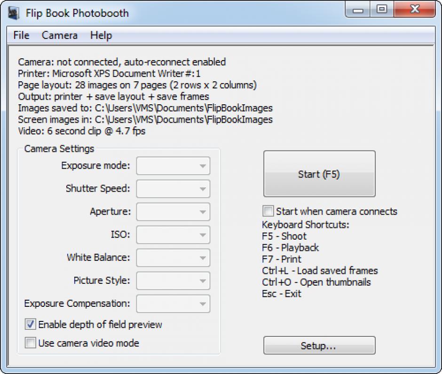The width and height of the screenshot is (442, 374).
Task: Minimize the Flip Book Photobooth window
Action: [360, 10]
